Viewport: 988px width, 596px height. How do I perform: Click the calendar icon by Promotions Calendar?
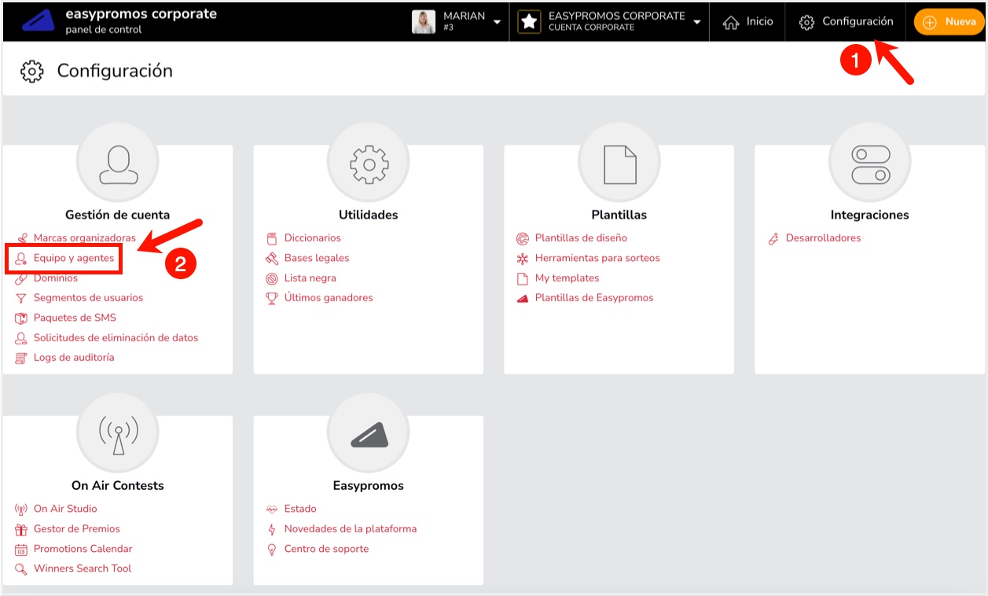point(21,549)
